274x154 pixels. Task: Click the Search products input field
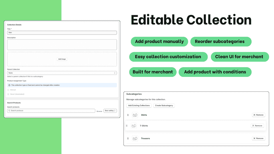pyautogui.click(x=51, y=111)
